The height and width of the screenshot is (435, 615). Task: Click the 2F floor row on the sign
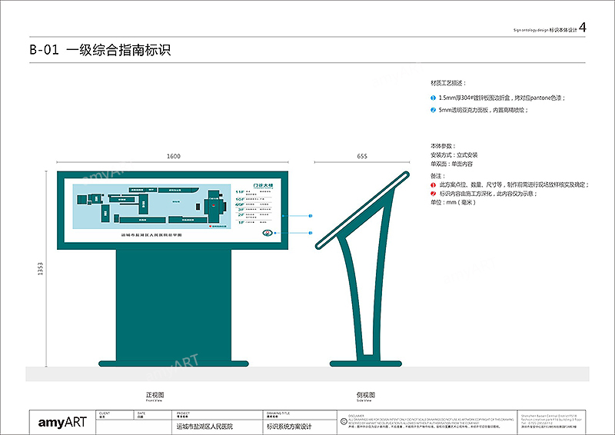(254, 215)
